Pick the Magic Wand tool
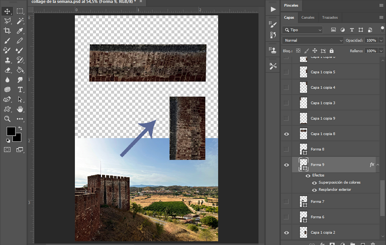Viewport: 386px width, 245px height. (x=20, y=21)
